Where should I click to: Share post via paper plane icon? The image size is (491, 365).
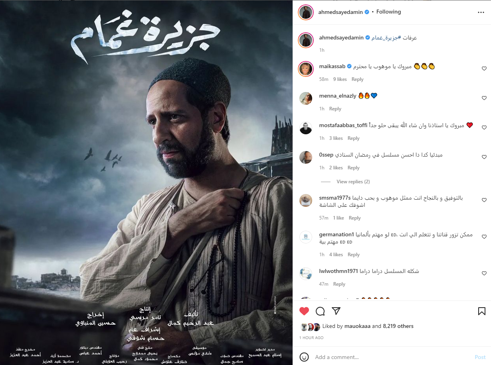coord(336,311)
